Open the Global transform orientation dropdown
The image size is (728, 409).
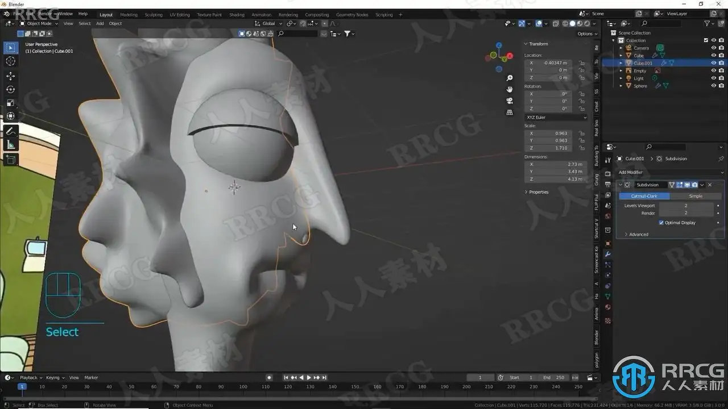coord(267,23)
